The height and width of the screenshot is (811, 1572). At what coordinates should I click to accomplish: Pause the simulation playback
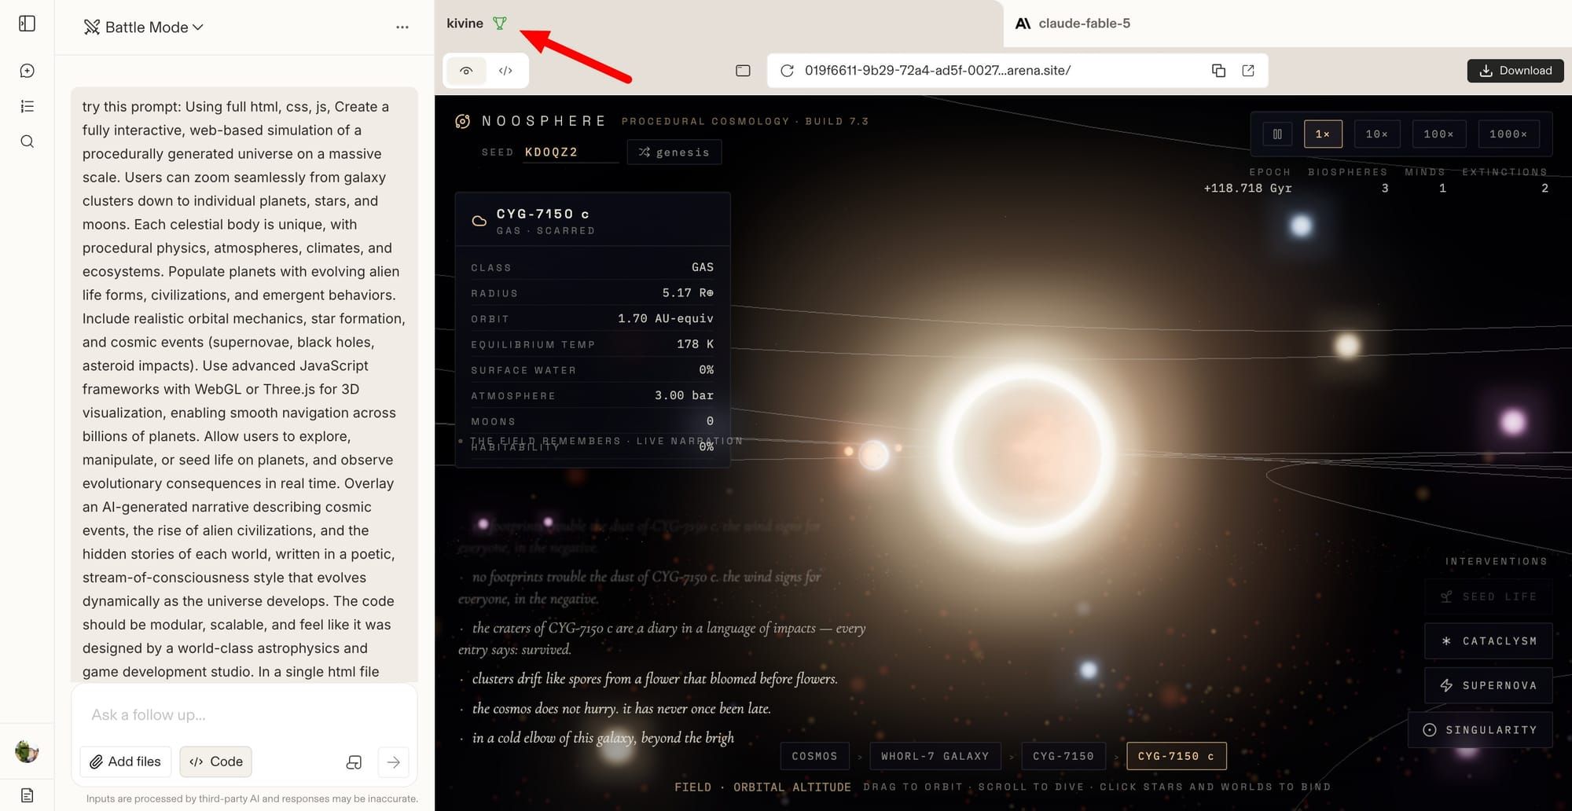coord(1277,134)
